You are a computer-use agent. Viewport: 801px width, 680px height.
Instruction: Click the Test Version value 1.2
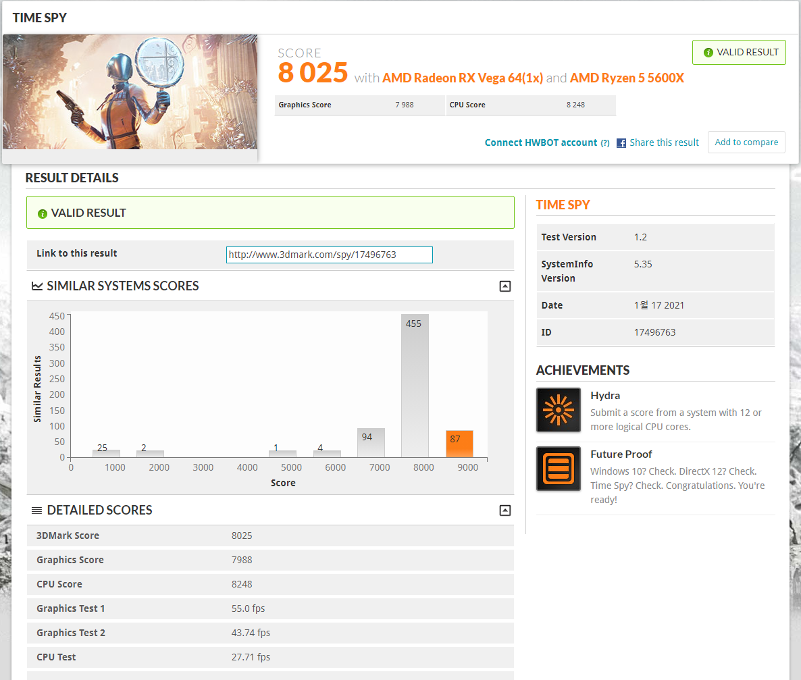point(640,237)
